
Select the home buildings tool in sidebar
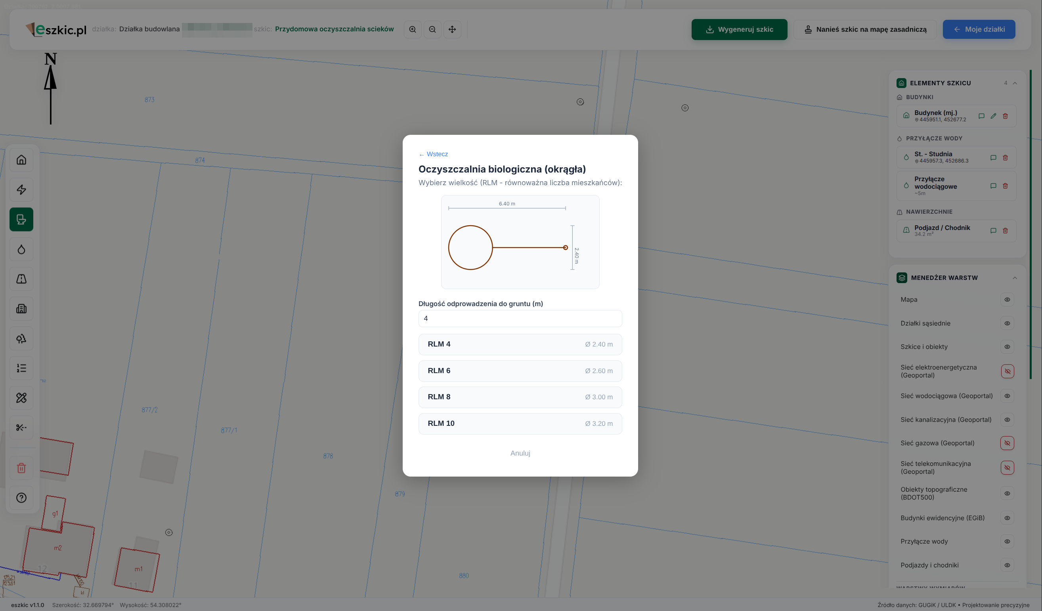[x=21, y=160]
